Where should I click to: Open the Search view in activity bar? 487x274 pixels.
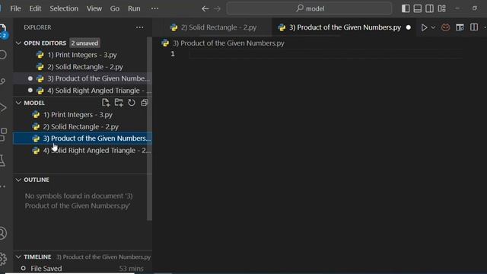[x=3, y=55]
